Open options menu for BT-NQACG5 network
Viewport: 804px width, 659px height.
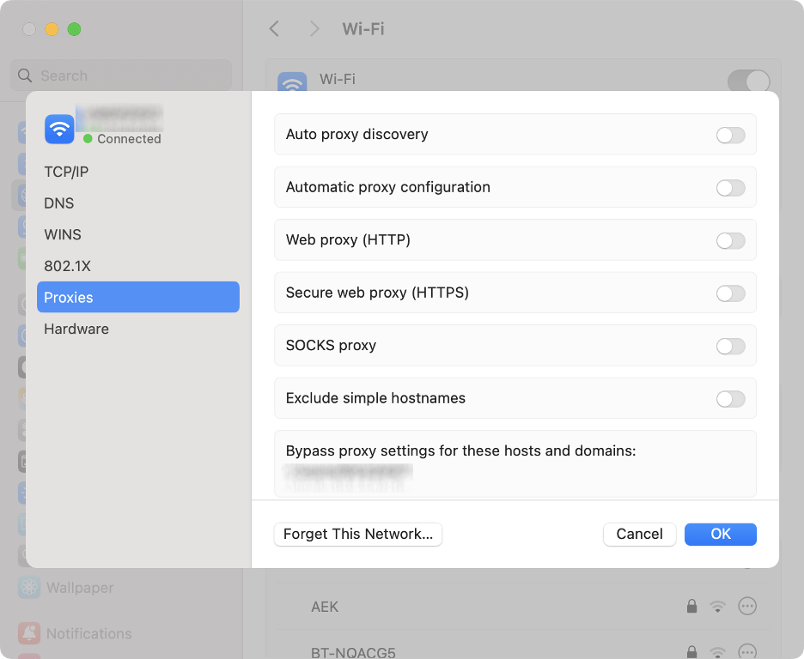747,653
